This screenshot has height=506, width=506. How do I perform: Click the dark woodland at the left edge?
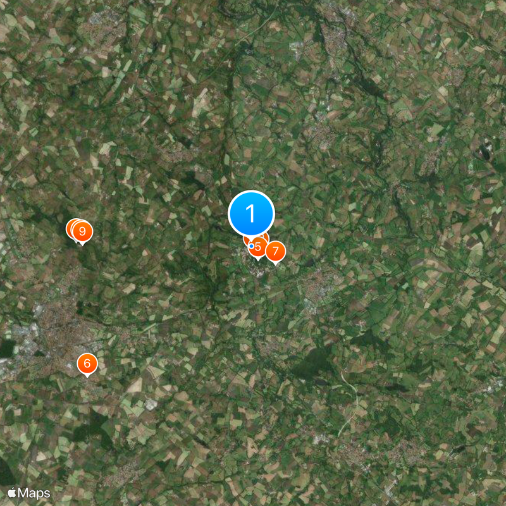point(7,349)
